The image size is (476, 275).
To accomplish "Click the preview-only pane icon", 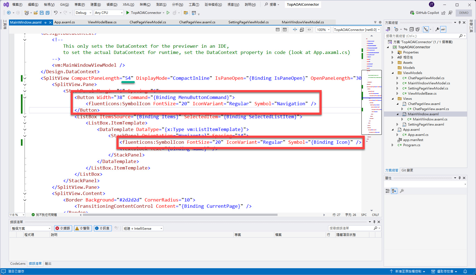I will coord(302,30).
